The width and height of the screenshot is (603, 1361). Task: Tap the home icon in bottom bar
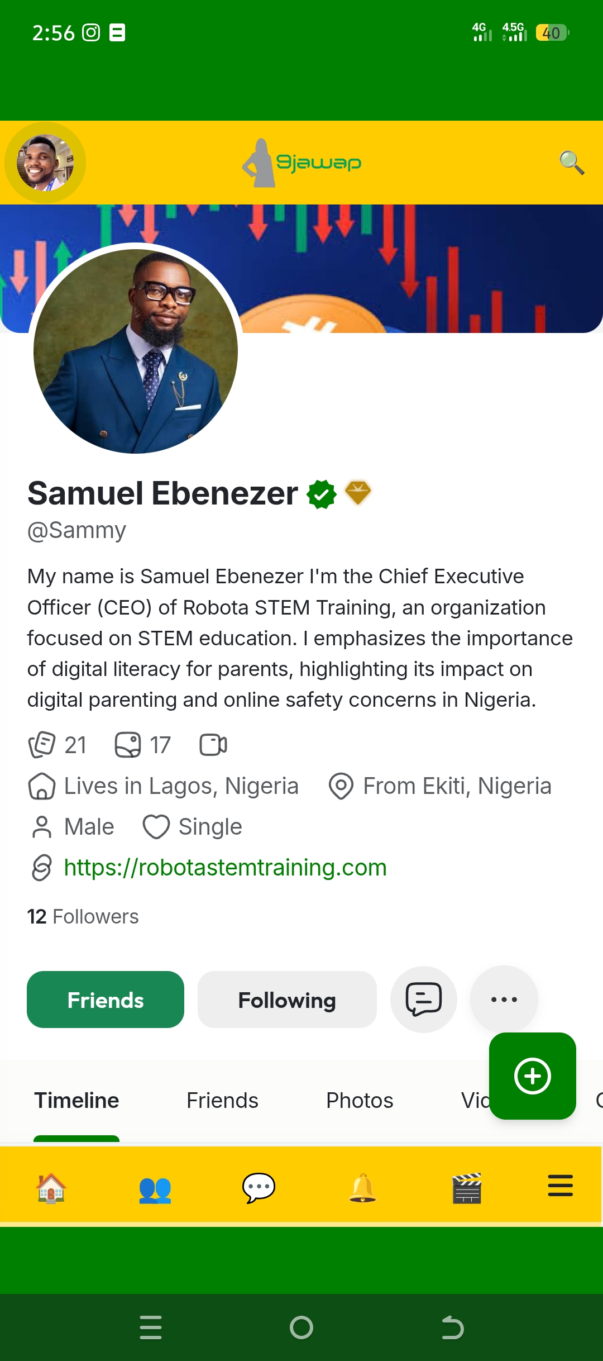pyautogui.click(x=51, y=1187)
